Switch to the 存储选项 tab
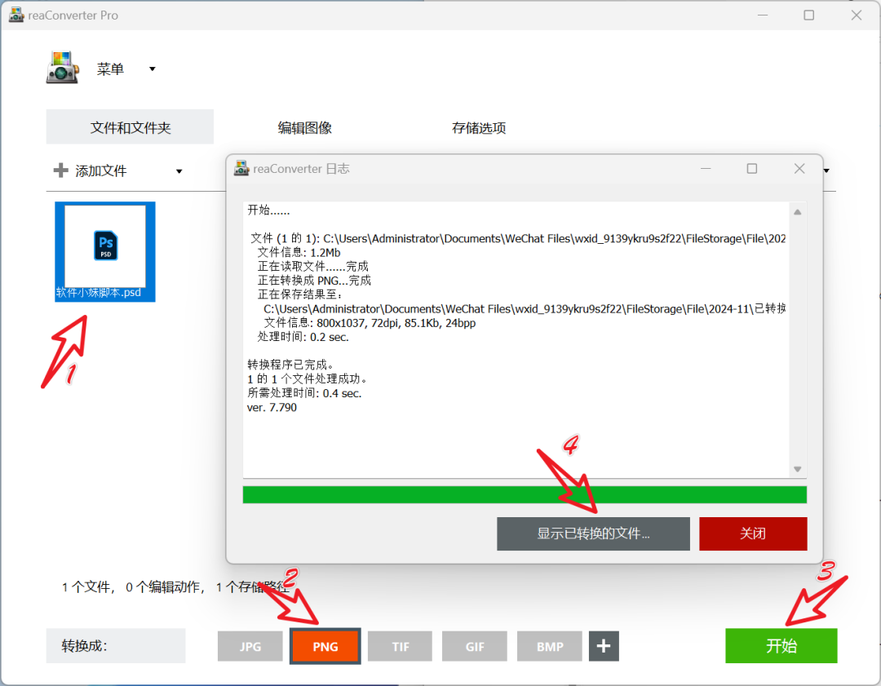 tap(479, 127)
